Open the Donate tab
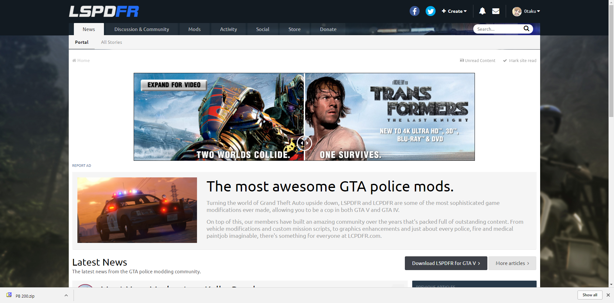This screenshot has height=303, width=614. [328, 29]
